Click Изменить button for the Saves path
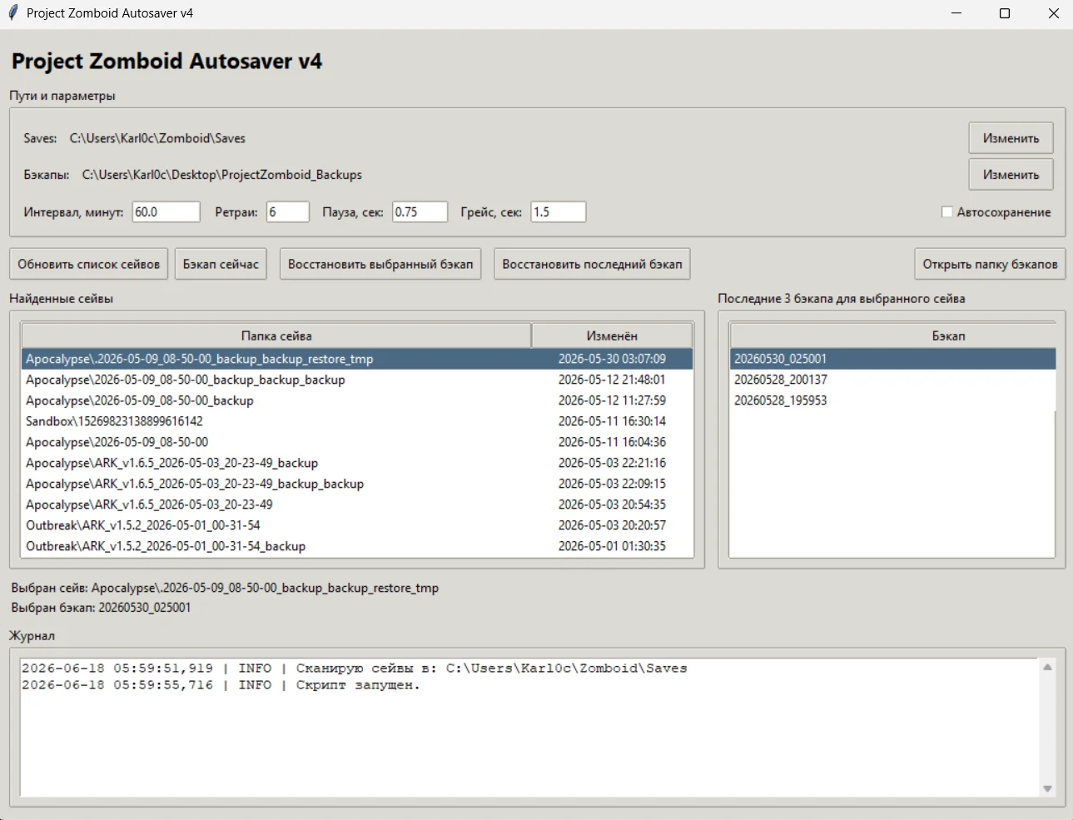The width and height of the screenshot is (1073, 820). coord(1011,138)
